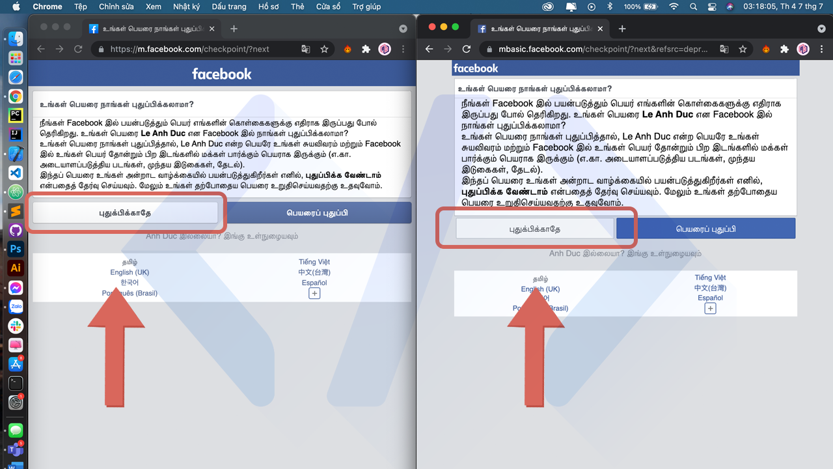The width and height of the screenshot is (833, 469).
Task: Choose English (UK) language in left page
Action: pyautogui.click(x=130, y=272)
